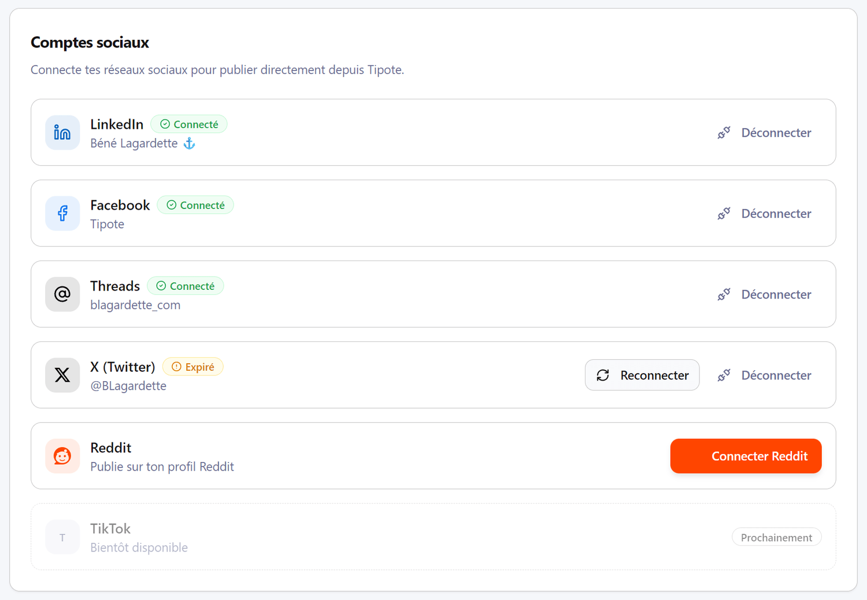The image size is (867, 600).
Task: Click the anchor icon beside Béné Lagardette
Action: coord(189,143)
